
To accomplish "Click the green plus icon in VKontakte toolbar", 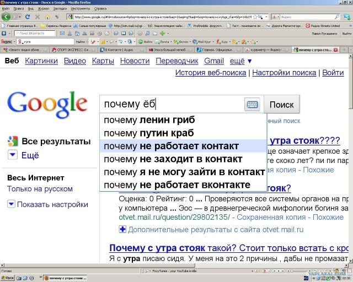I will coord(162,33).
